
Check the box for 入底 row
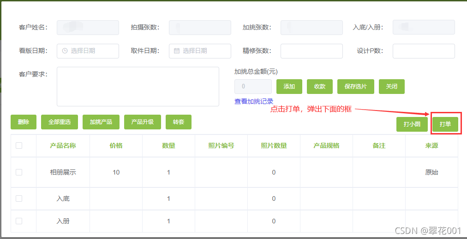coord(19,198)
